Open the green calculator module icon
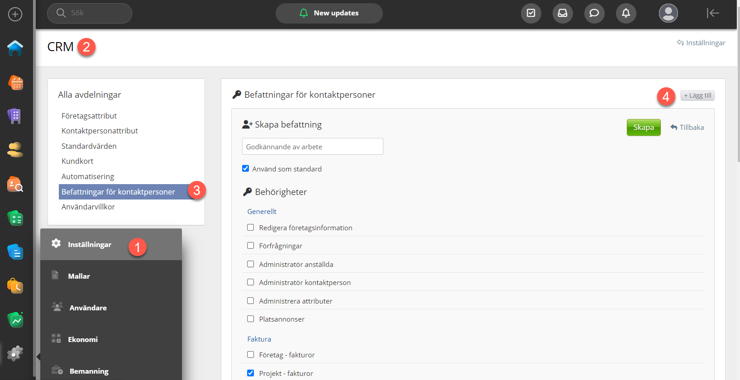This screenshot has height=380, width=740. tap(15, 218)
